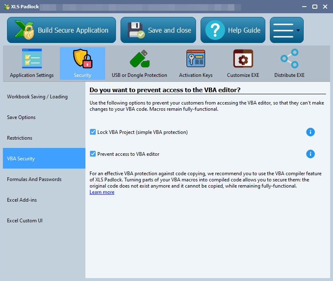
Task: Open the Distribute EXE share icon
Action: click(289, 59)
